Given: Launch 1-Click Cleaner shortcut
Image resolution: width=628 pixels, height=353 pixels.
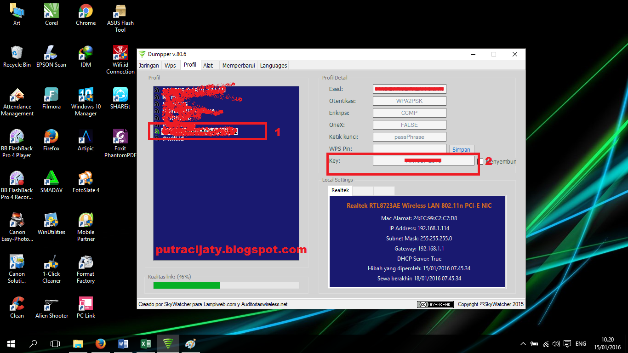Looking at the screenshot, I should (51, 269).
